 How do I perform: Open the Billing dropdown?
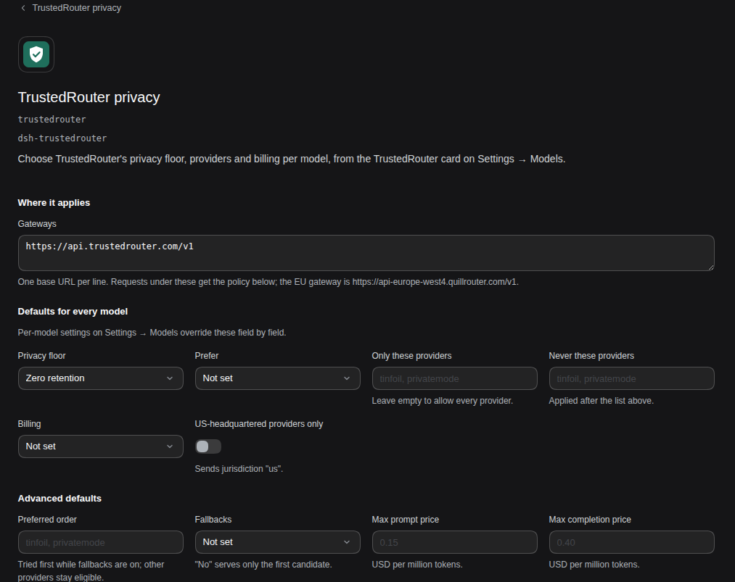point(100,446)
